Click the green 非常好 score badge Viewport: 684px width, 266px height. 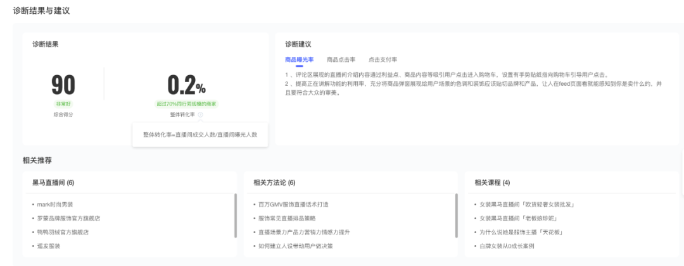pos(63,104)
